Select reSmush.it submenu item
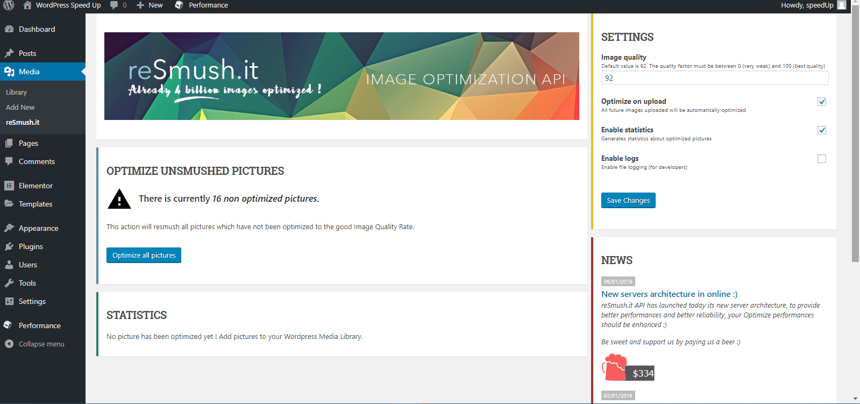Screen dimensions: 860x404 pyautogui.click(x=23, y=123)
